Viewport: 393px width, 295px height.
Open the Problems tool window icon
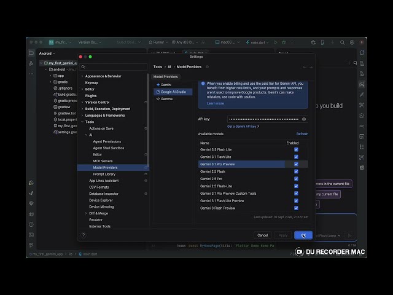(x=31, y=224)
